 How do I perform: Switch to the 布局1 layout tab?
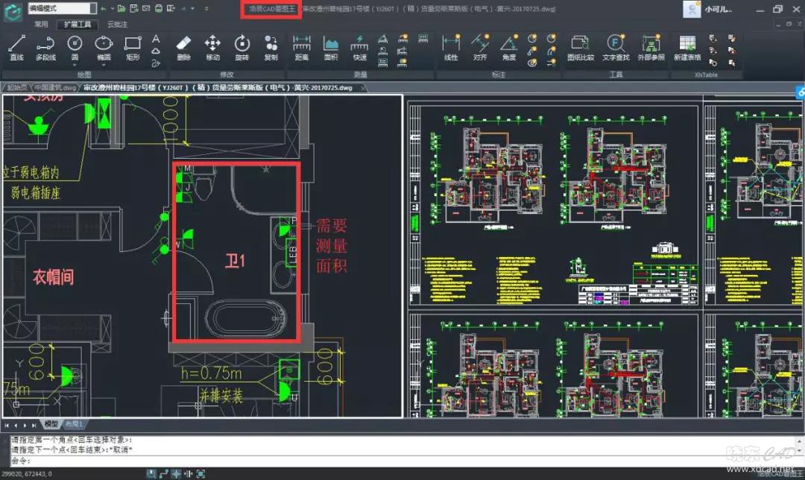click(x=75, y=423)
